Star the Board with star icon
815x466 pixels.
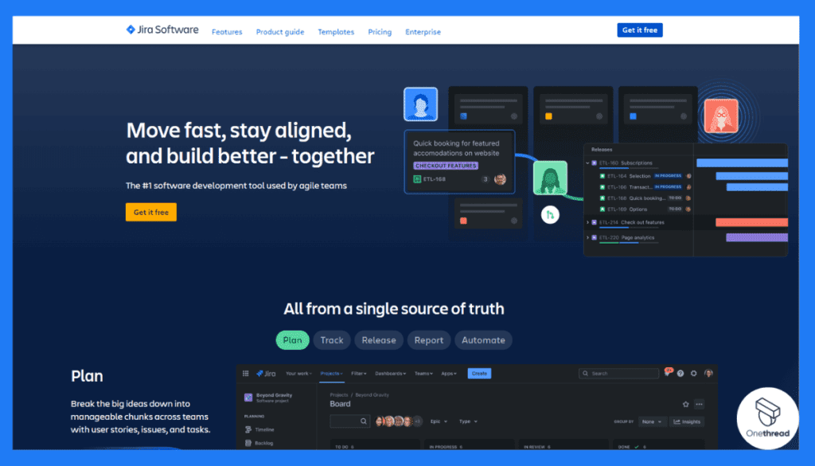coord(685,404)
